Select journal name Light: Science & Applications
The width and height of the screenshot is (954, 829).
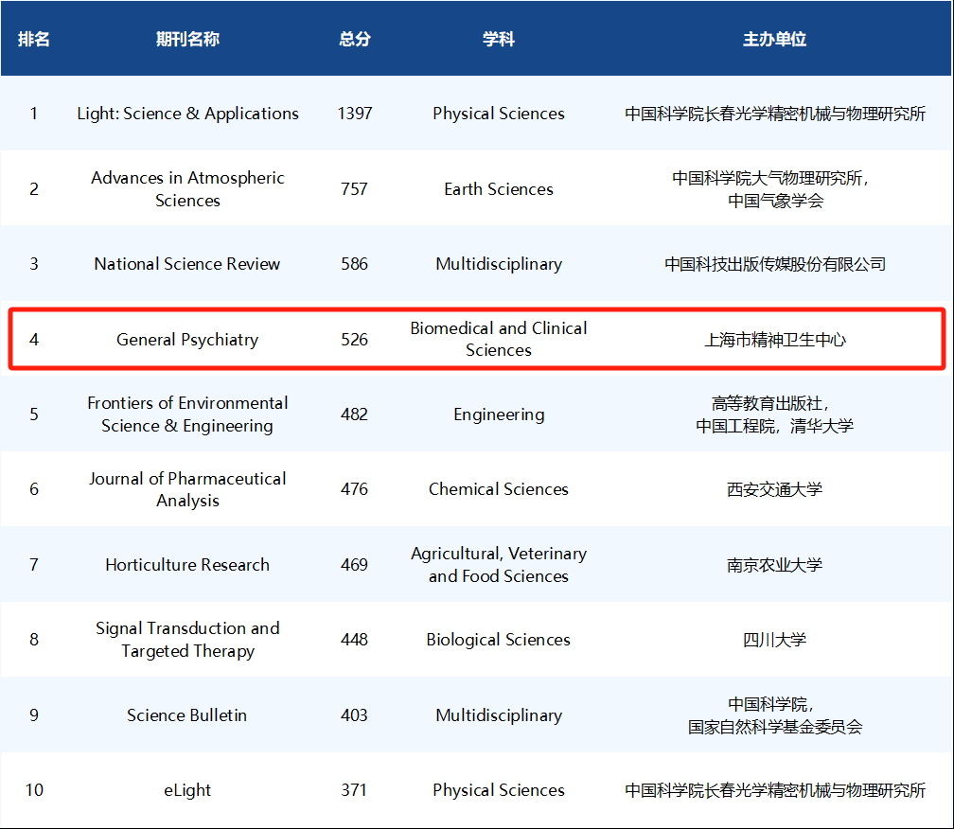pyautogui.click(x=187, y=114)
